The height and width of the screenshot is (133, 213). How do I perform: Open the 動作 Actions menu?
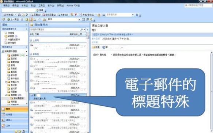[51, 5]
